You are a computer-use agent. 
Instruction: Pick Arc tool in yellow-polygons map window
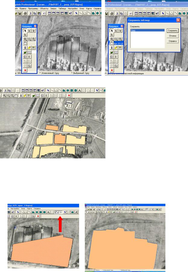pos(60,91)
